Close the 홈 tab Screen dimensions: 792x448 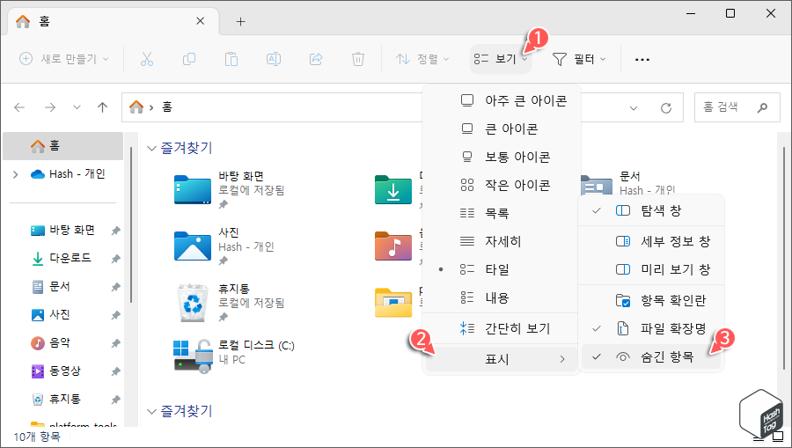(x=201, y=21)
